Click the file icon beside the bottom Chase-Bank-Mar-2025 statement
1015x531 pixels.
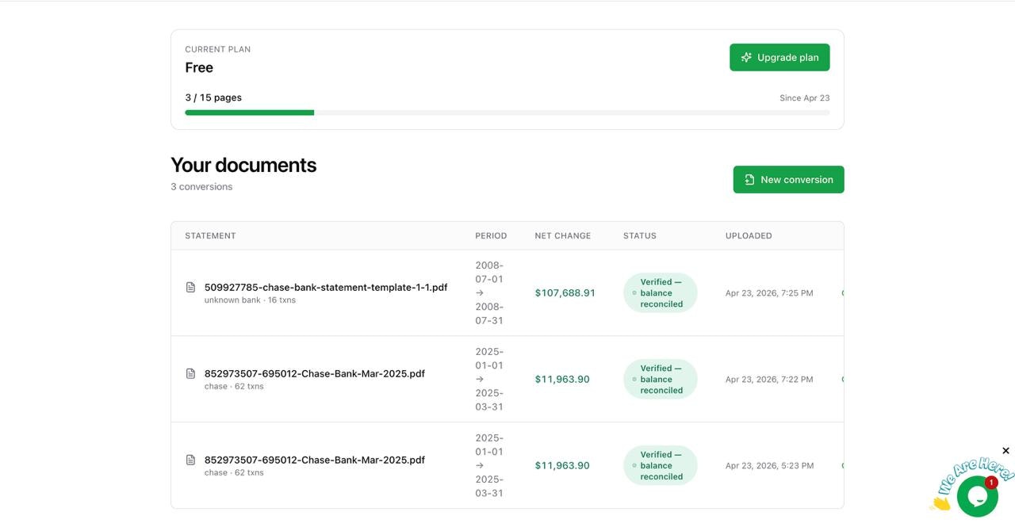190,459
